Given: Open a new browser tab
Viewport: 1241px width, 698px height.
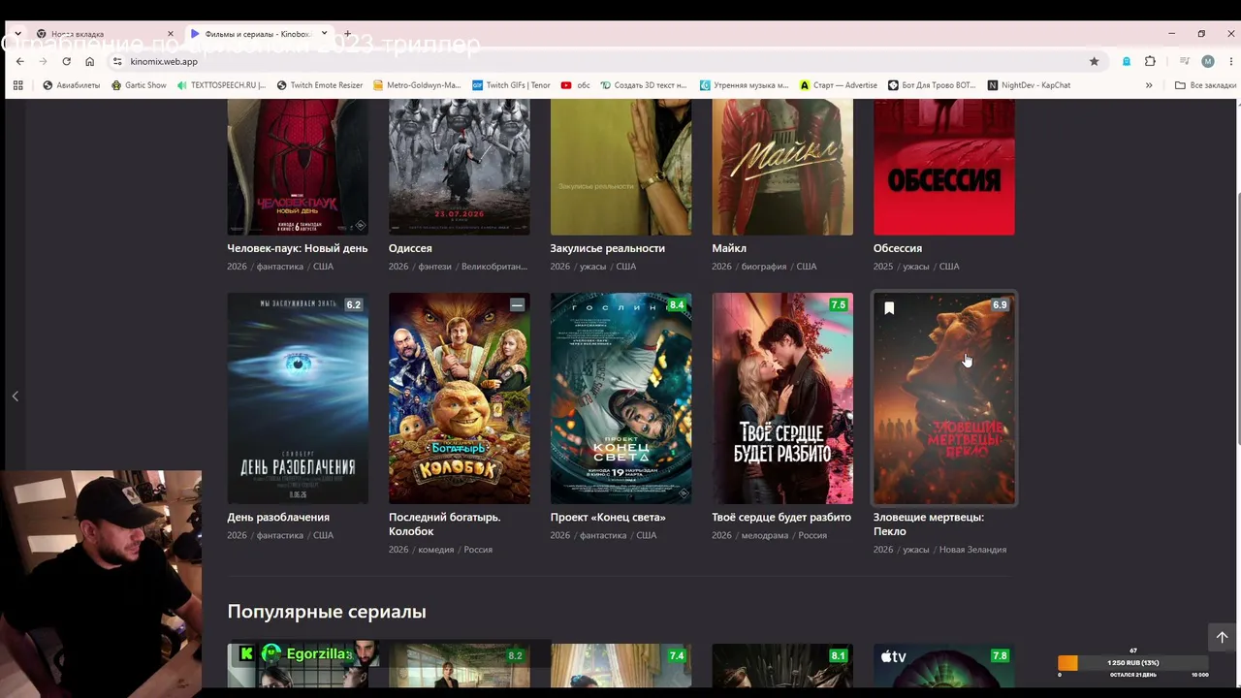Looking at the screenshot, I should (x=347, y=34).
